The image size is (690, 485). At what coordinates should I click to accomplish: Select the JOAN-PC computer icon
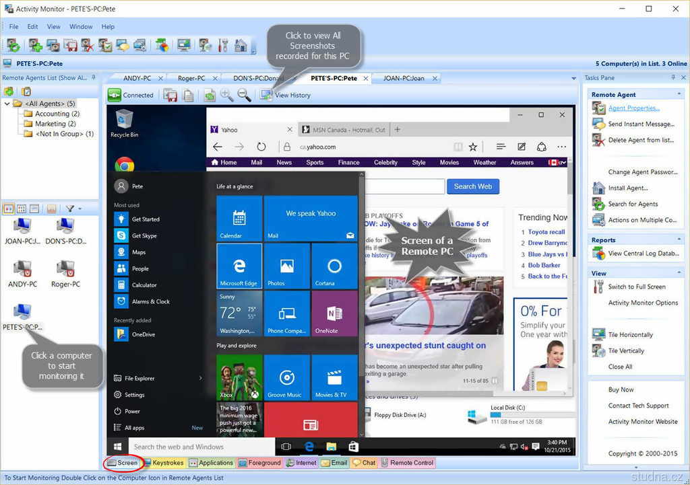(22, 231)
